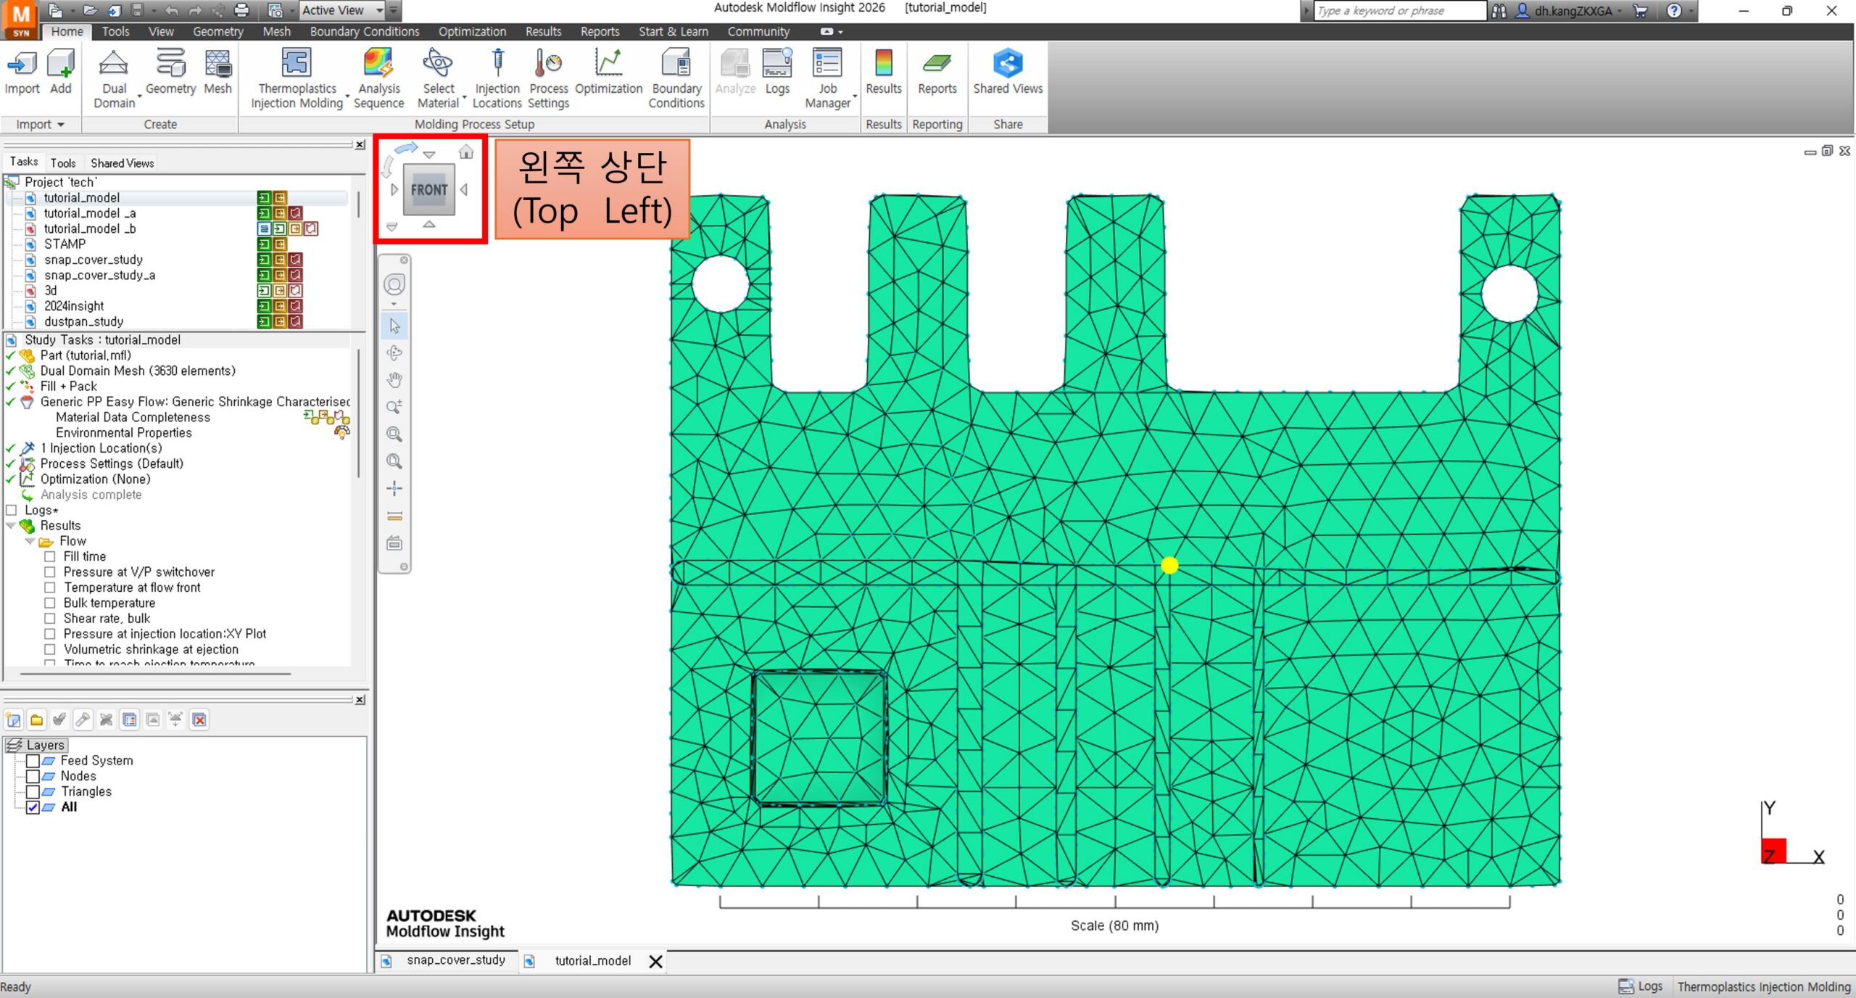Image resolution: width=1856 pixels, height=998 pixels.
Task: Check the Fill time result checkbox
Action: (x=50, y=557)
